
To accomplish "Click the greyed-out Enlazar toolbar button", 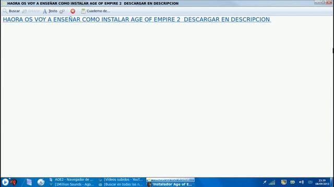I will click(31, 11).
